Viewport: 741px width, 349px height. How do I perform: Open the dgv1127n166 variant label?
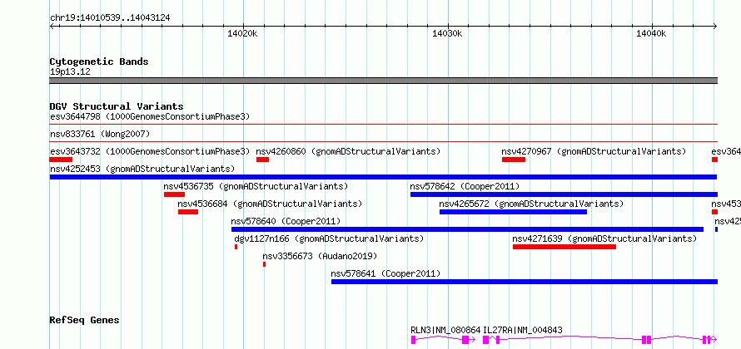(329, 238)
